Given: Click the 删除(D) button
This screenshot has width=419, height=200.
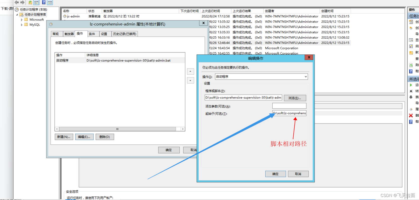Looking at the screenshot, I should pyautogui.click(x=105, y=137).
